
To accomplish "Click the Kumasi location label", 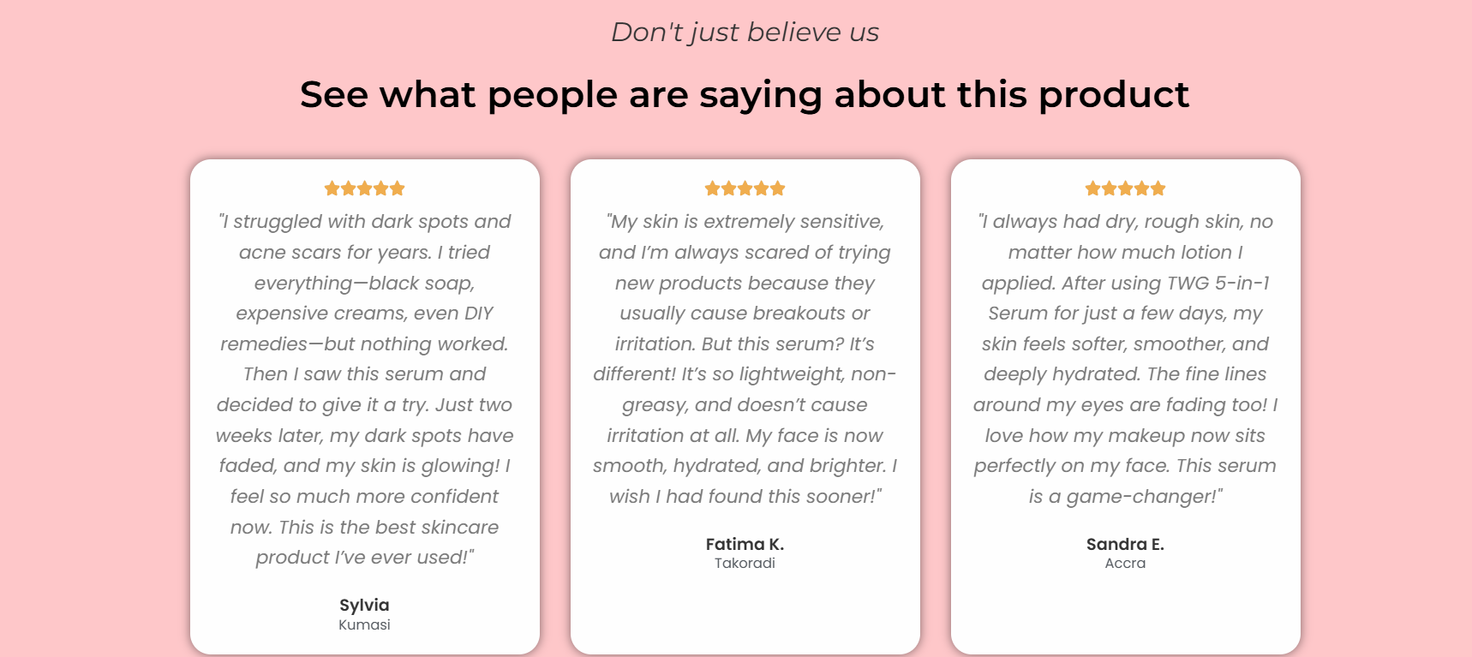I will coord(364,625).
